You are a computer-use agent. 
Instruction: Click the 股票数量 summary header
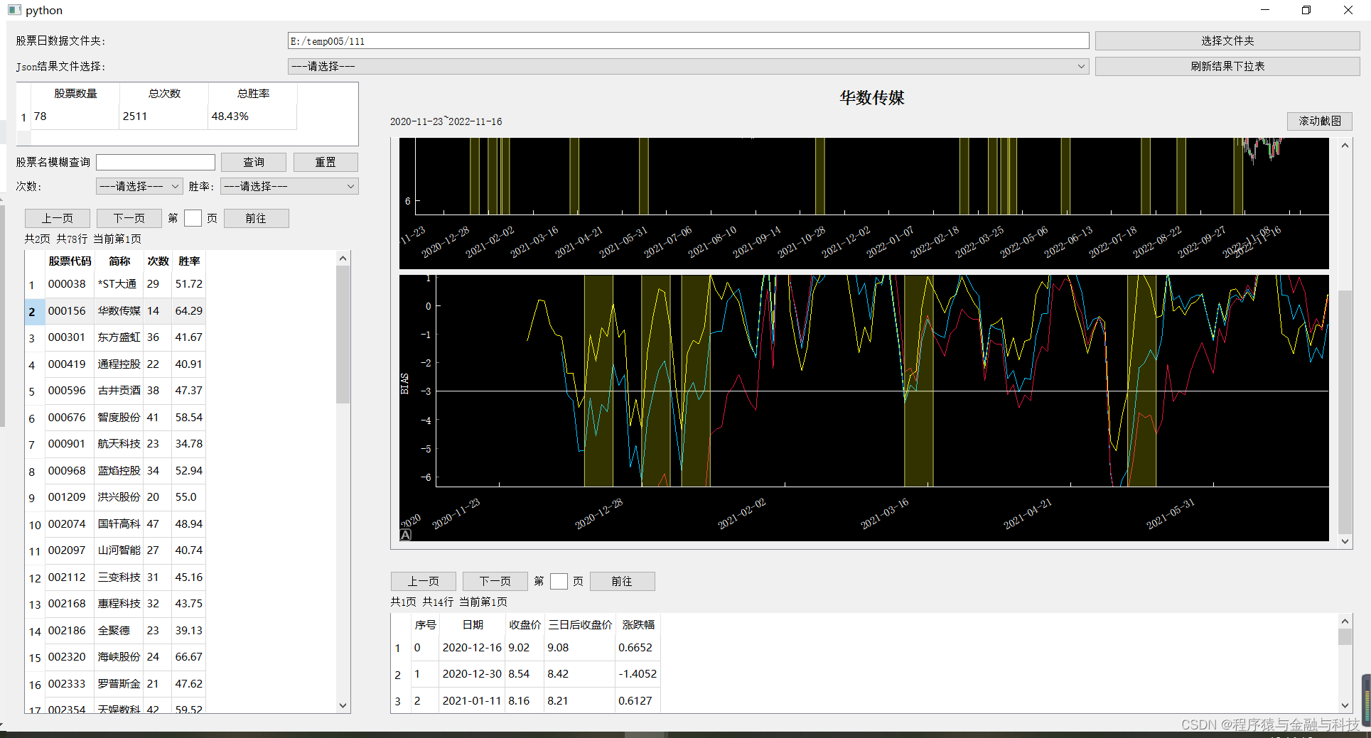coord(75,94)
